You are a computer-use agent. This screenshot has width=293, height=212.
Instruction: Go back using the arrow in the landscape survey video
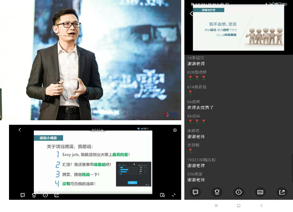pyautogui.click(x=20, y=130)
